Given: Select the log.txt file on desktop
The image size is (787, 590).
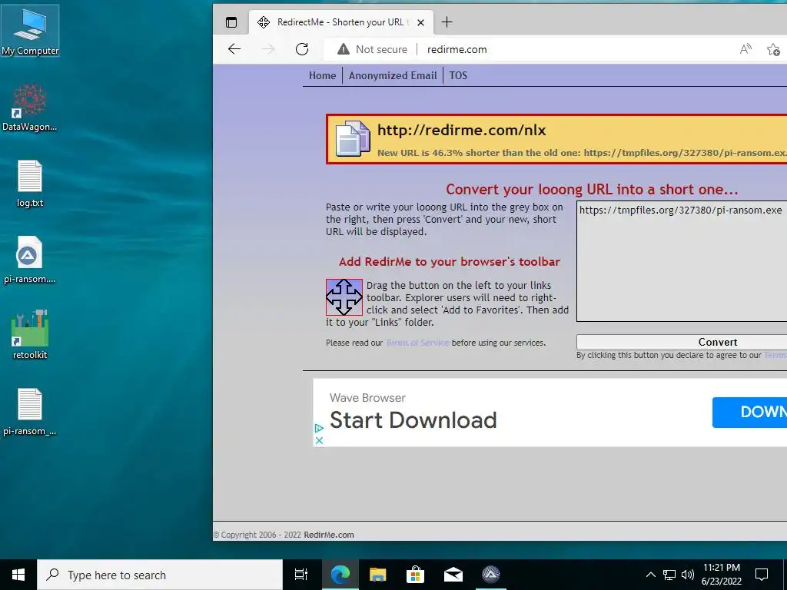Looking at the screenshot, I should (x=30, y=184).
